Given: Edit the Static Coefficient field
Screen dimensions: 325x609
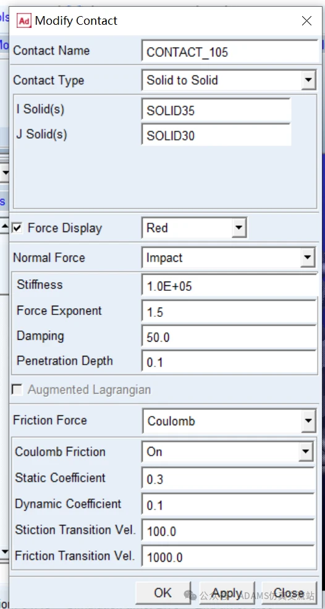Looking at the screenshot, I should [x=229, y=479].
